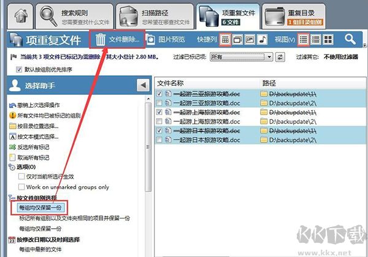Click the 路径 column header
368x257 pixels.
pos(269,83)
